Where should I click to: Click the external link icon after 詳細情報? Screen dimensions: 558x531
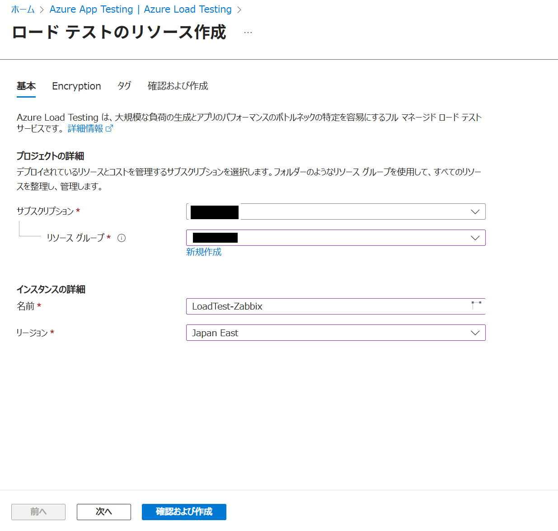click(109, 129)
